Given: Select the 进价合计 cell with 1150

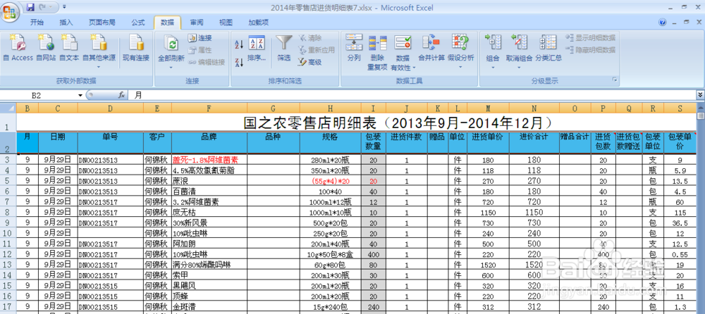Looking at the screenshot, I should [x=534, y=213].
